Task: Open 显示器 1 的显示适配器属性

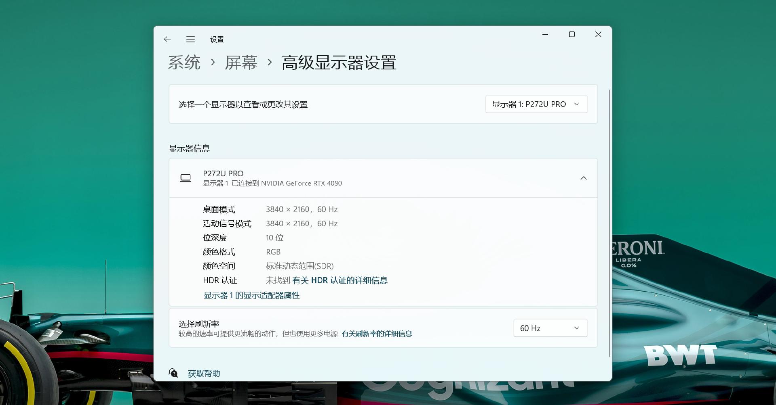Action: 251,295
